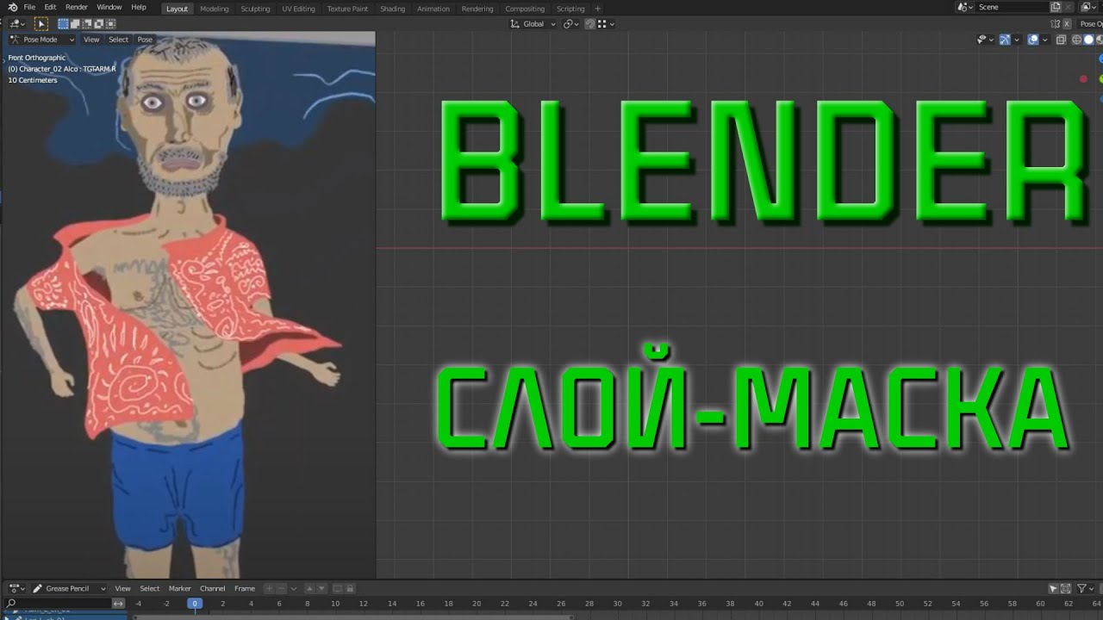Choose the set new selection mode icon

[63, 24]
